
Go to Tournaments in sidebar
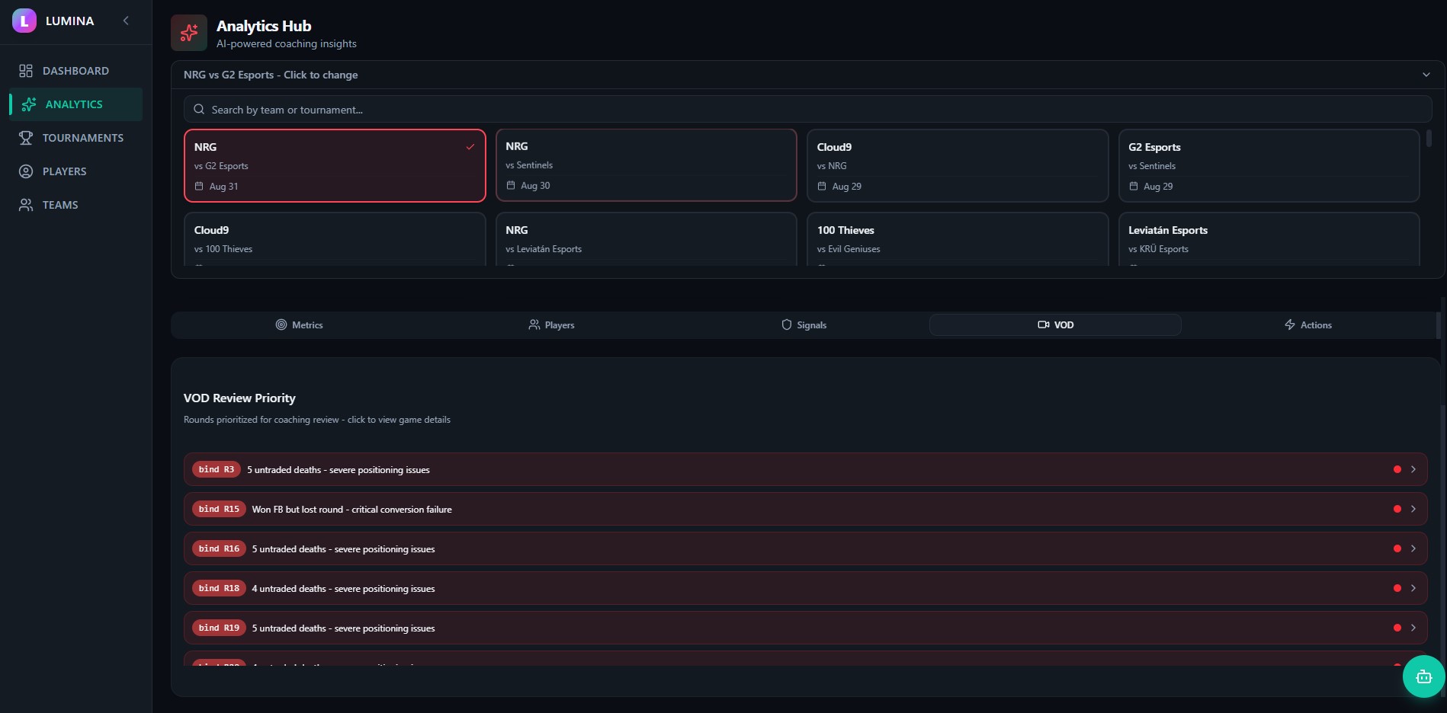coord(76,138)
